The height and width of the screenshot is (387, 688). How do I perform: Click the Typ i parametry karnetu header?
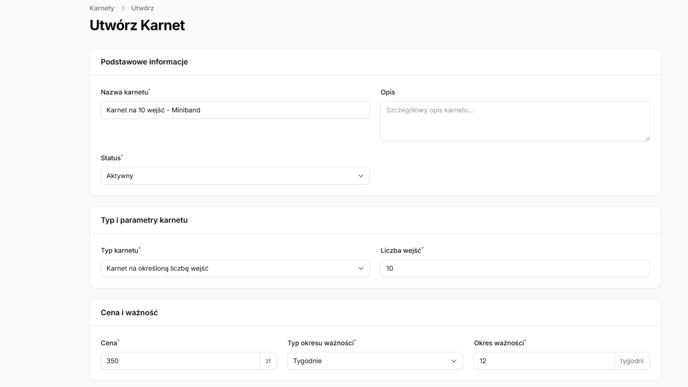click(x=144, y=220)
